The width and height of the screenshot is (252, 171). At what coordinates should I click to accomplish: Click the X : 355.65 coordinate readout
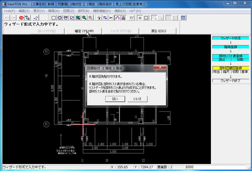(119, 167)
